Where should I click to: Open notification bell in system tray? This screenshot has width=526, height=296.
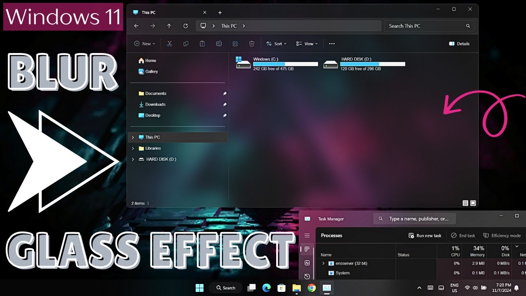point(517,288)
